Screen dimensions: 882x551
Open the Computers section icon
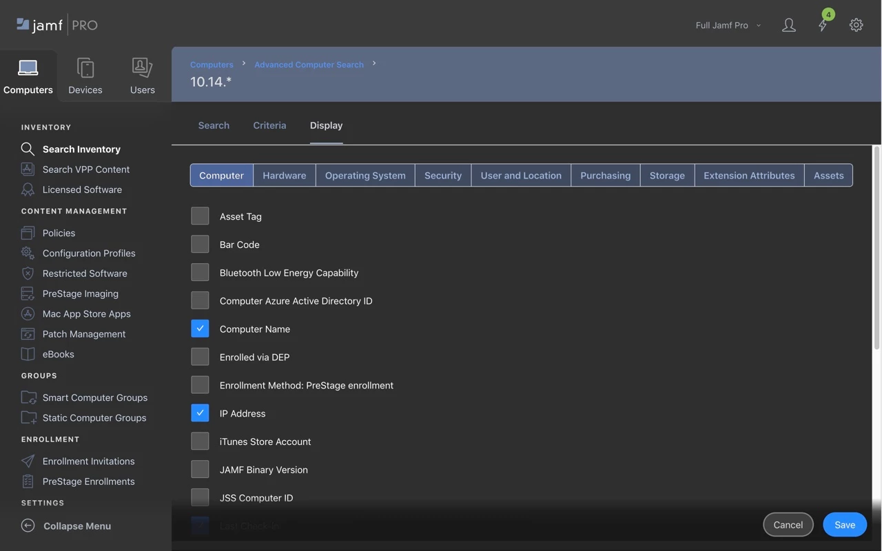[28, 67]
